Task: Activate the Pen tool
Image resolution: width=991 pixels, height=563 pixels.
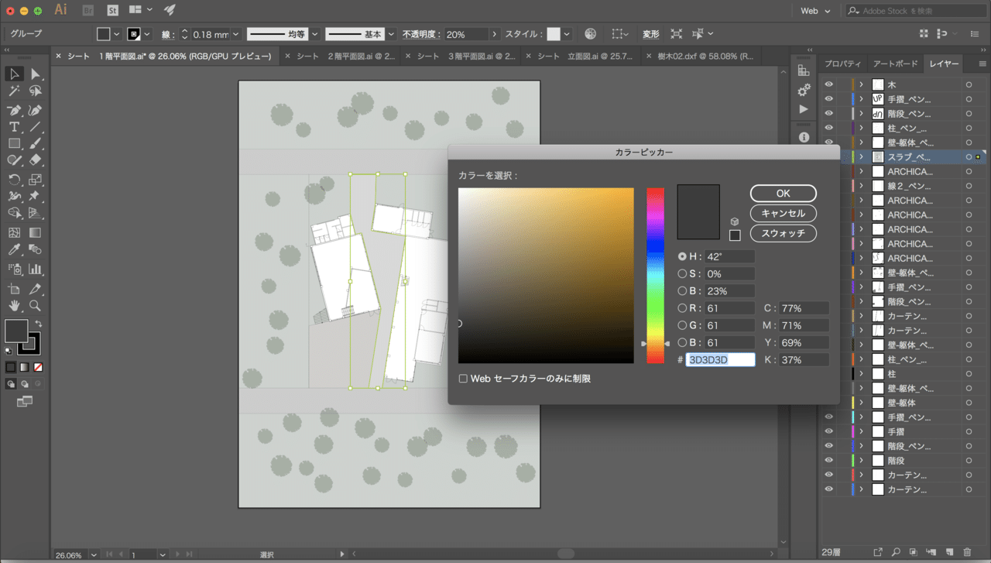Action: click(12, 108)
